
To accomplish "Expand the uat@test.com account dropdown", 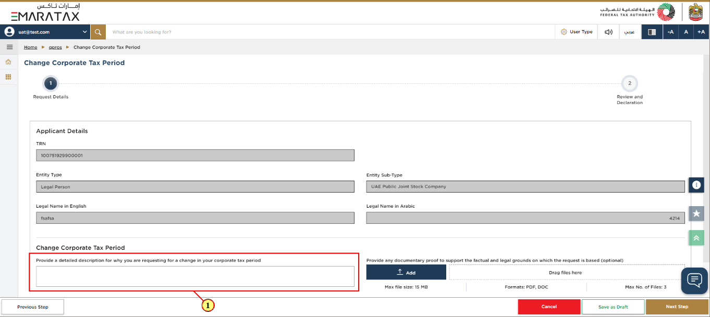I will (x=85, y=32).
